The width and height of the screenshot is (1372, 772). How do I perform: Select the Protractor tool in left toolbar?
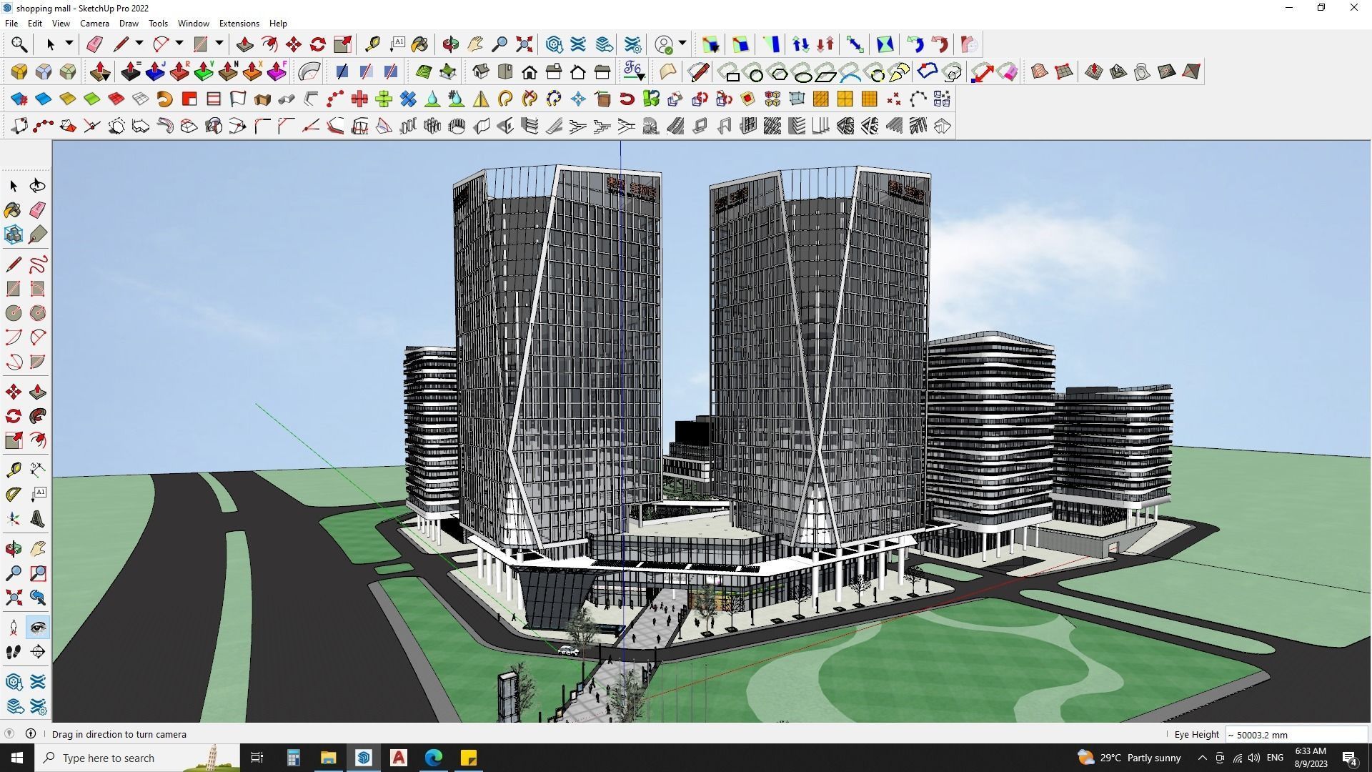pyautogui.click(x=14, y=494)
